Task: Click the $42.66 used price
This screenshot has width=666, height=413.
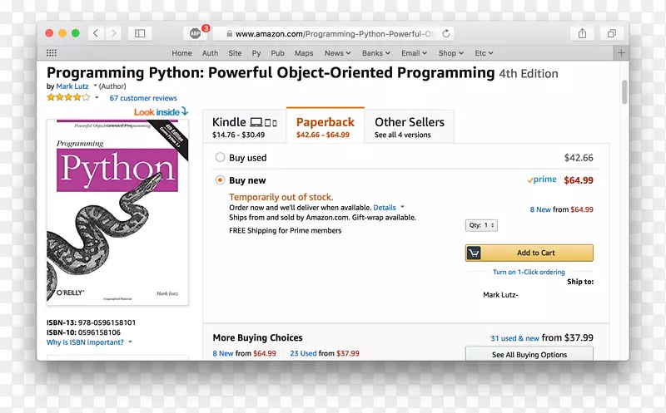Action: pyautogui.click(x=579, y=158)
